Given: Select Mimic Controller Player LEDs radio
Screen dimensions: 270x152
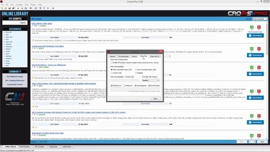Looking at the screenshot, I should pyautogui.click(x=111, y=70).
